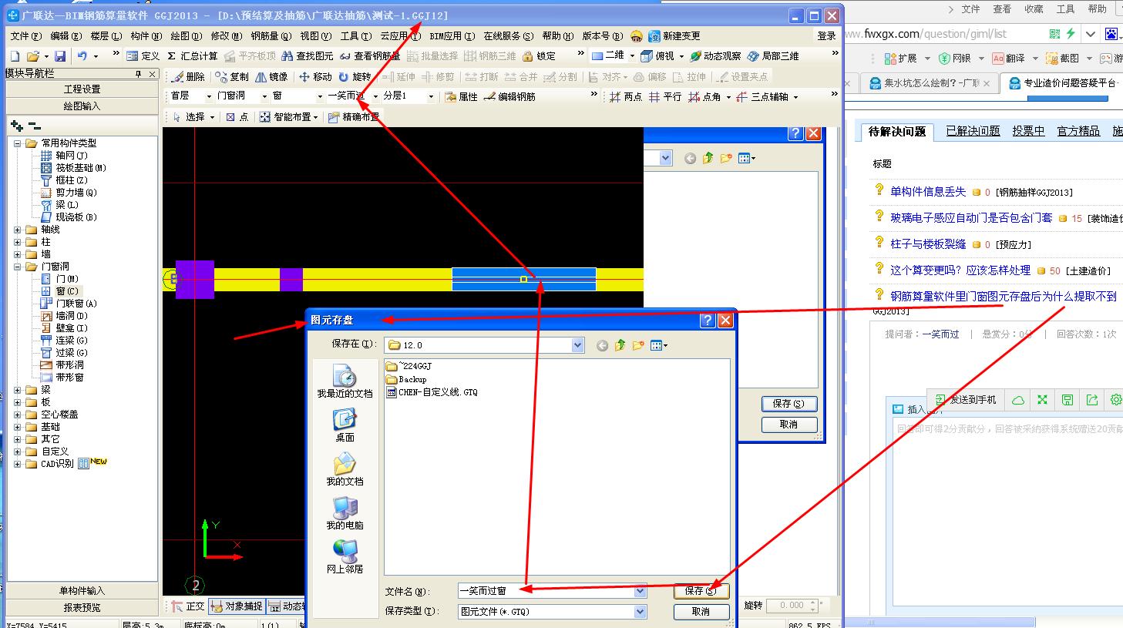Select the Backup folder in file list
The image size is (1123, 628).
(406, 379)
